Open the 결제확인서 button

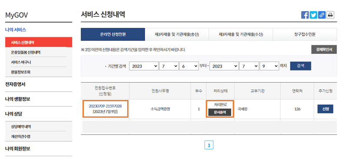click(x=324, y=49)
